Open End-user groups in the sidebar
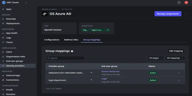The width and height of the screenshot is (192, 96). tap(15, 61)
